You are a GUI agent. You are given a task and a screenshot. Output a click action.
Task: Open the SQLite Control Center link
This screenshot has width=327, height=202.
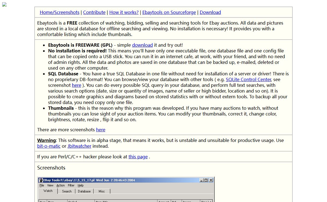tap(249, 79)
